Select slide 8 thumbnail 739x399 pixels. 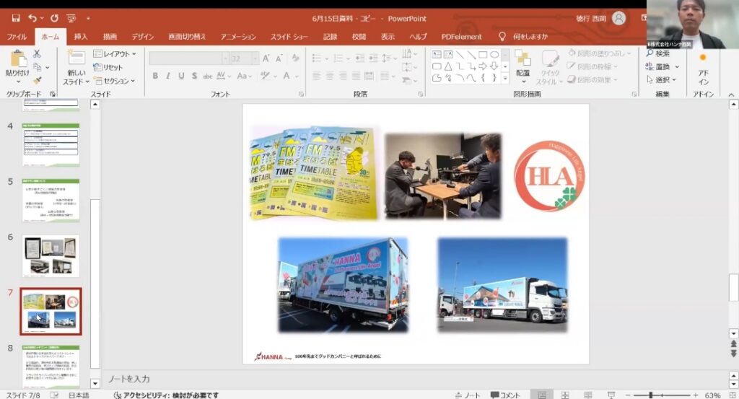click(51, 367)
